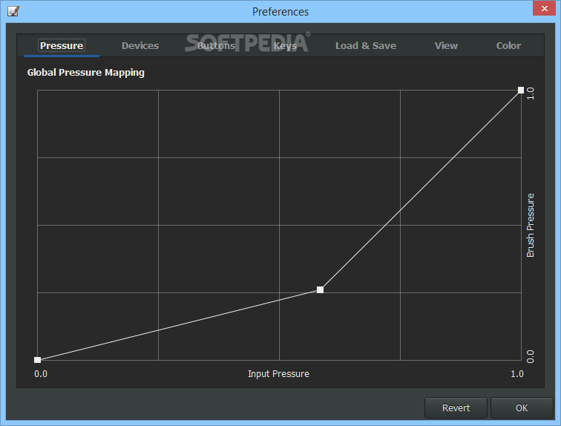Click the 'Input Pressure' axis label
The image size is (561, 426).
tap(278, 374)
